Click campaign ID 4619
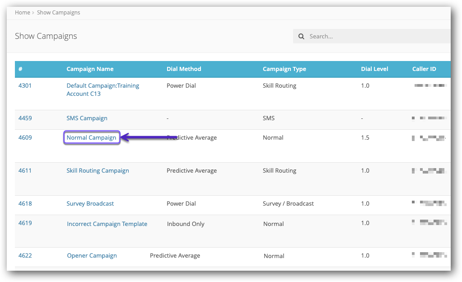The width and height of the screenshot is (462, 282). point(25,223)
